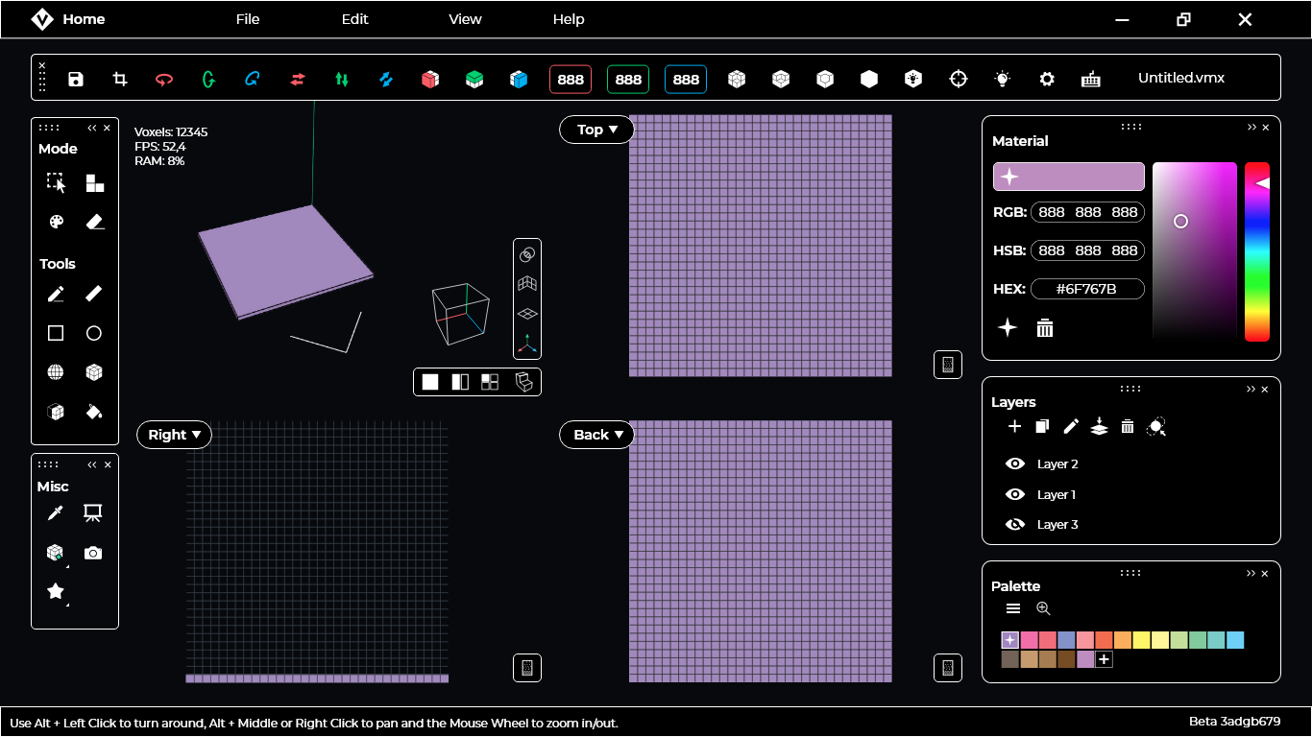The height and width of the screenshot is (737, 1312).
Task: Hide Layer 2 with its eye toggle
Action: pyautogui.click(x=1014, y=464)
